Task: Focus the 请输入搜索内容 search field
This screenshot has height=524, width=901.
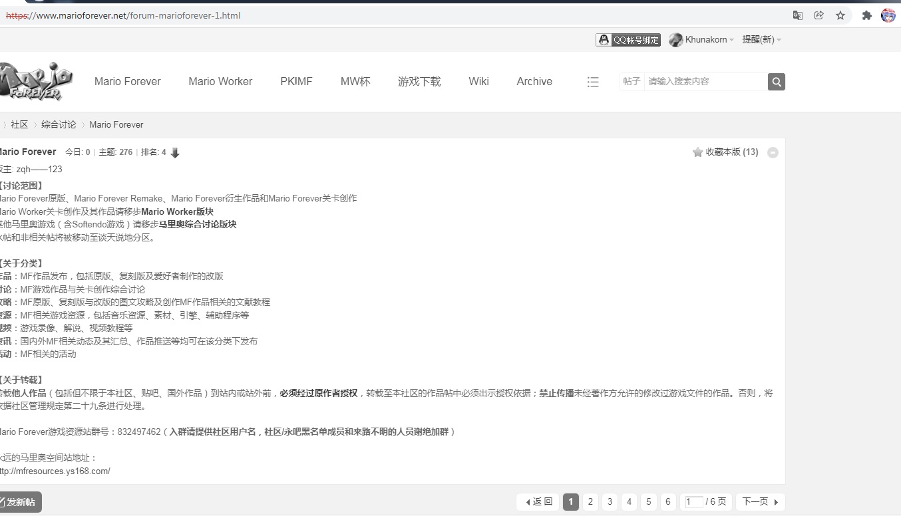Action: tap(706, 81)
